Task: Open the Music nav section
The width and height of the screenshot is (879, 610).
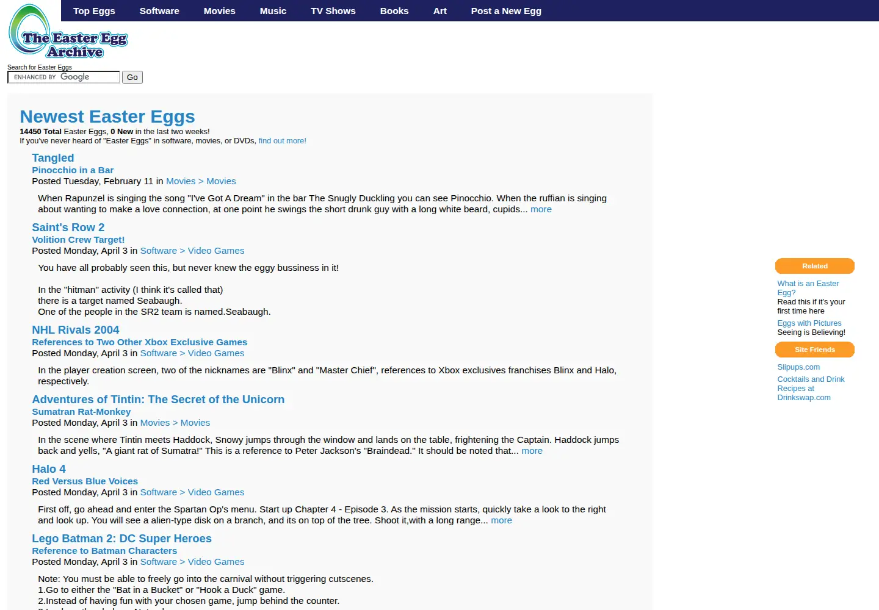Action: [273, 11]
